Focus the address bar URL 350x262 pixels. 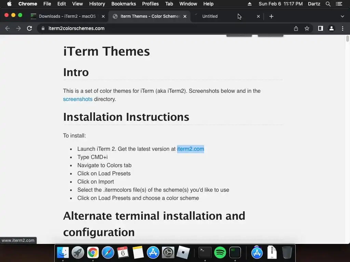76,28
